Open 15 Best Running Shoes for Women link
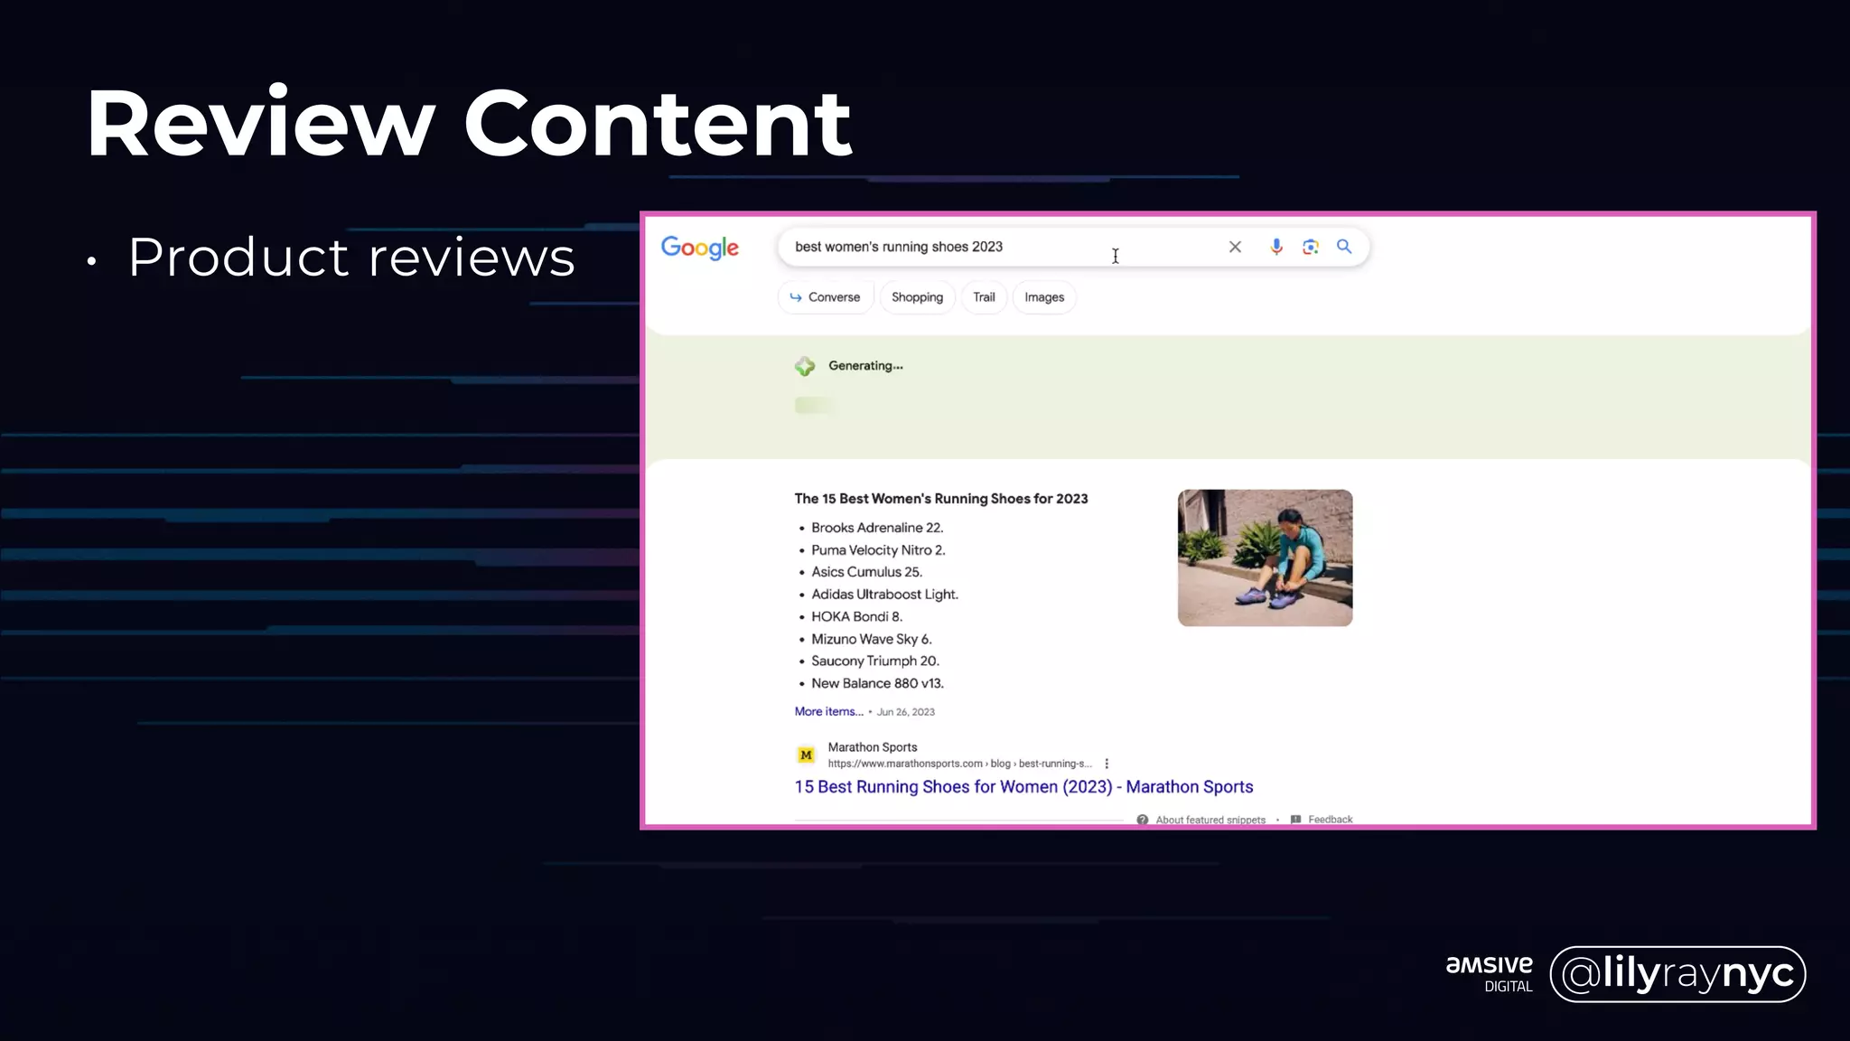 click(1023, 787)
